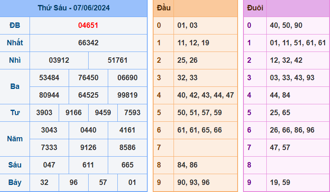
Task: Click Đuôi row 2 values 12, 32, 42
Action: click(x=286, y=60)
